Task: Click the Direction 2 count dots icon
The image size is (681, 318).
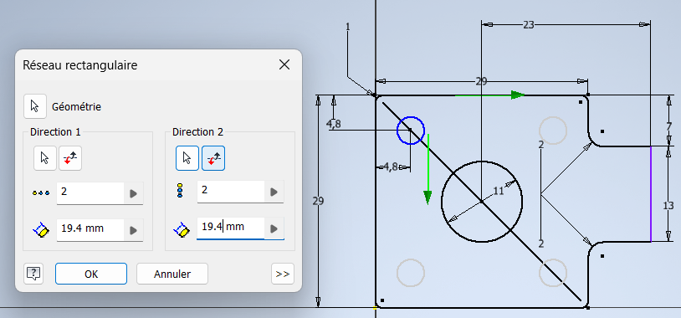Action: [181, 191]
